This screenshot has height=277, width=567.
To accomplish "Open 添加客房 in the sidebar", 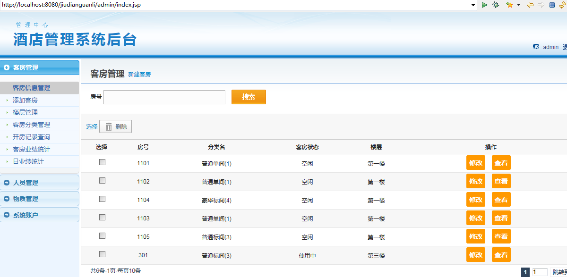I will tap(25, 100).
